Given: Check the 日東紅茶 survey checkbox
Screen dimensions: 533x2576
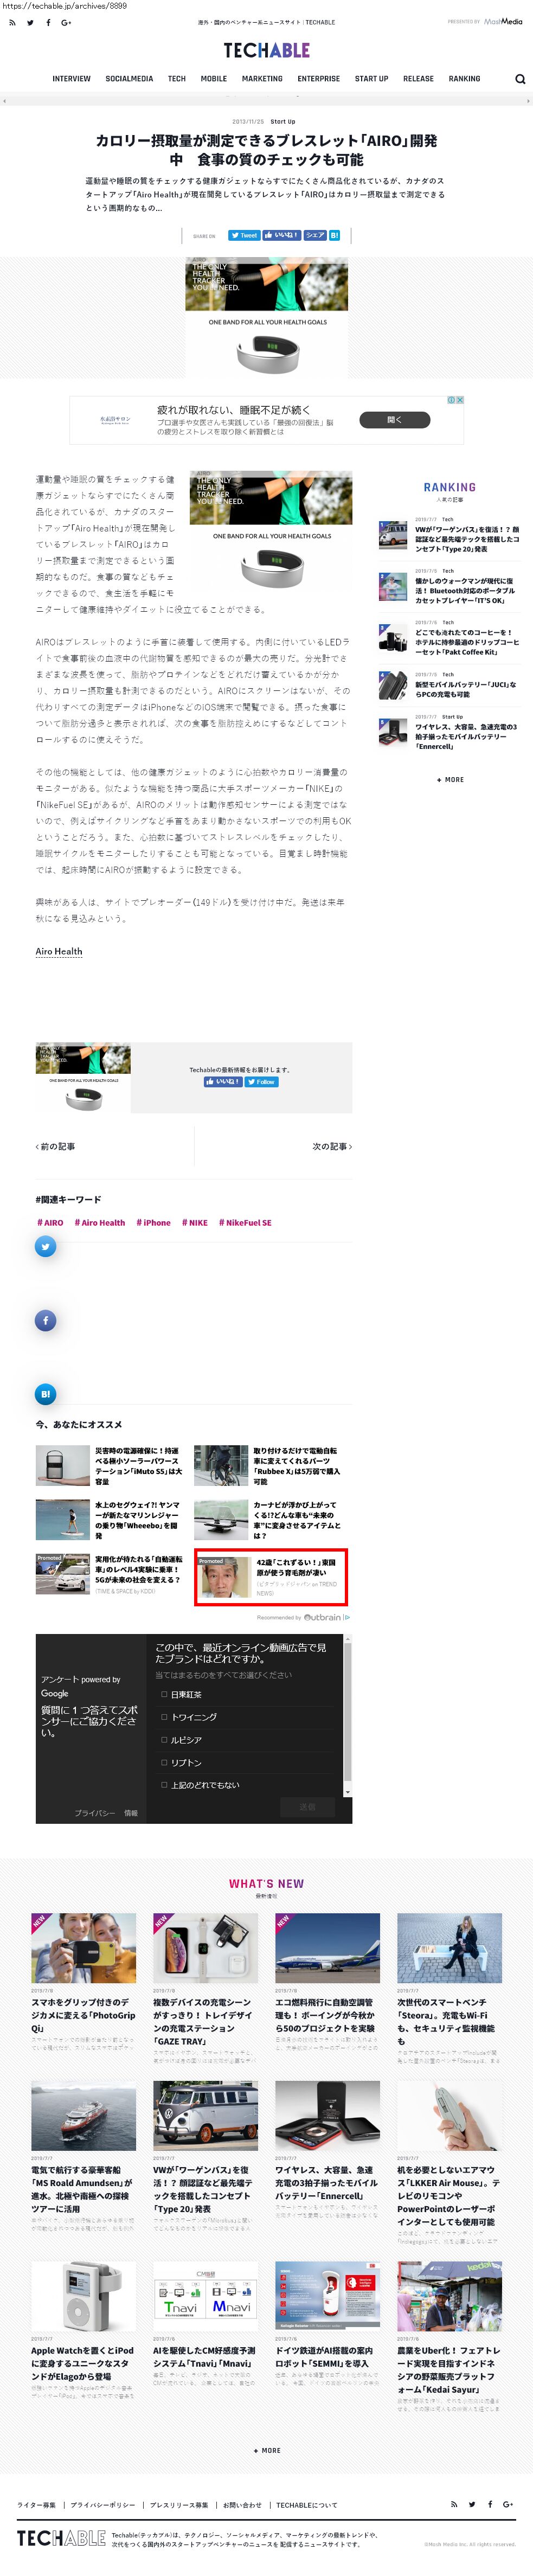Looking at the screenshot, I should [164, 1694].
